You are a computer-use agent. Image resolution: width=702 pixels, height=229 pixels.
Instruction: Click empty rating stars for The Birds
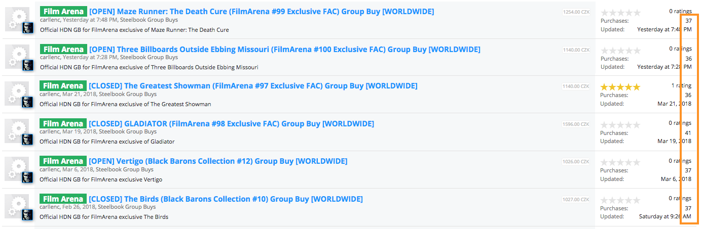(620, 200)
